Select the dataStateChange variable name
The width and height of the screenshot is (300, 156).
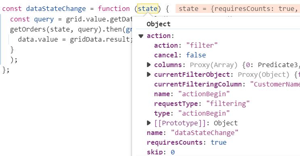coord(56,8)
